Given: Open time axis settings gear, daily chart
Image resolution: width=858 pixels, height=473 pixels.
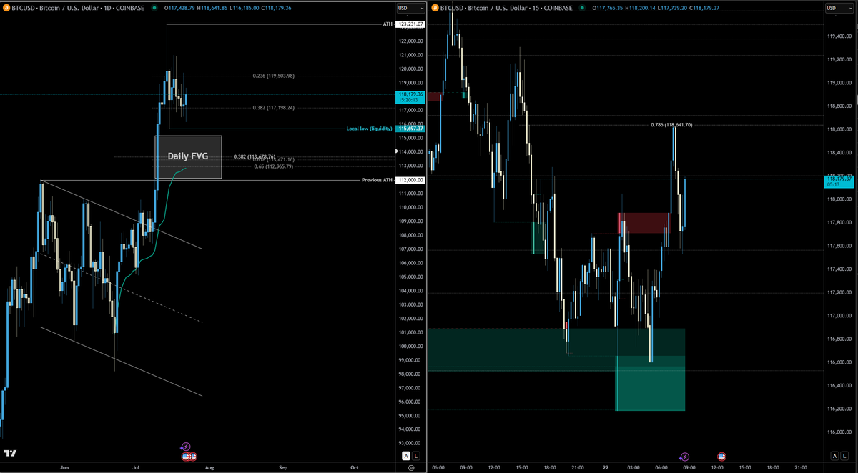Looking at the screenshot, I should pyautogui.click(x=410, y=467).
